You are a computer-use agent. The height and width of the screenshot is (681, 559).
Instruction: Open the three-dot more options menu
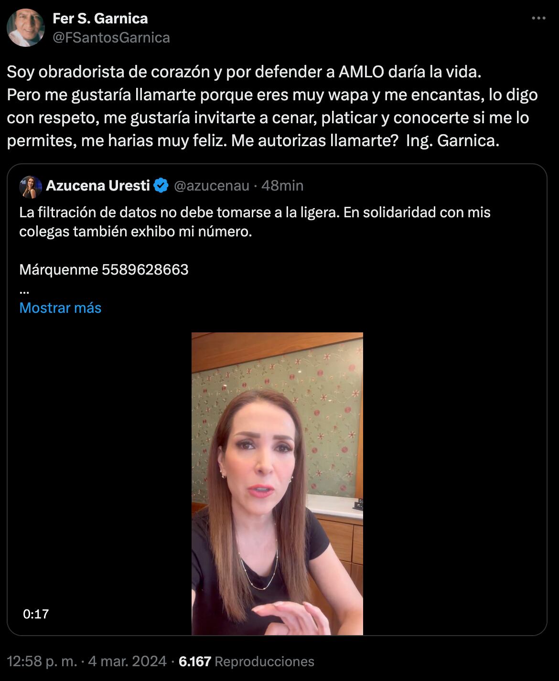click(538, 18)
